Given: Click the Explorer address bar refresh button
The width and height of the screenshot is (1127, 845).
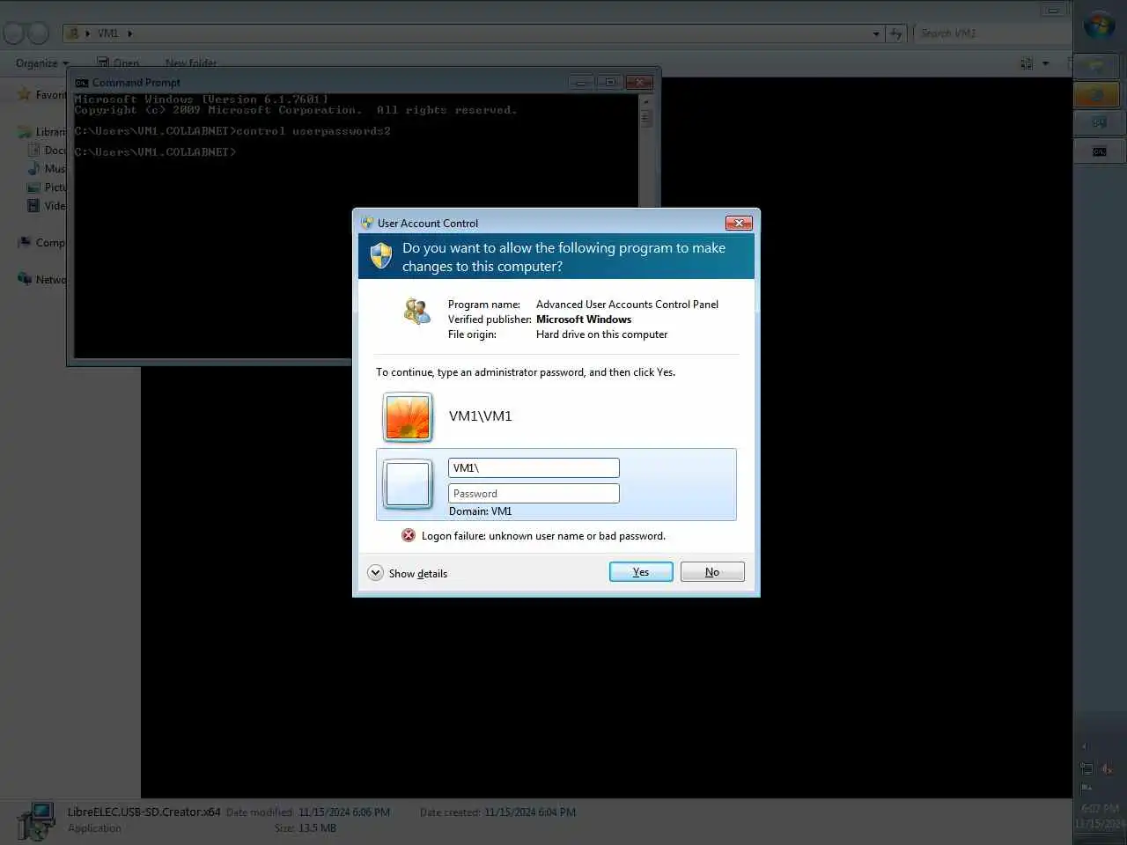Looking at the screenshot, I should click(x=896, y=33).
